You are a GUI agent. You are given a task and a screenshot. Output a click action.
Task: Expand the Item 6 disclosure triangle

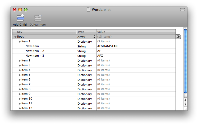click(x=20, y=80)
